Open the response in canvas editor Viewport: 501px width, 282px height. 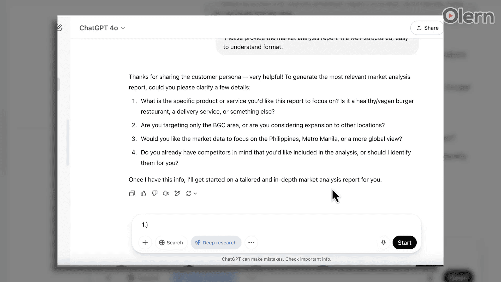point(177,193)
